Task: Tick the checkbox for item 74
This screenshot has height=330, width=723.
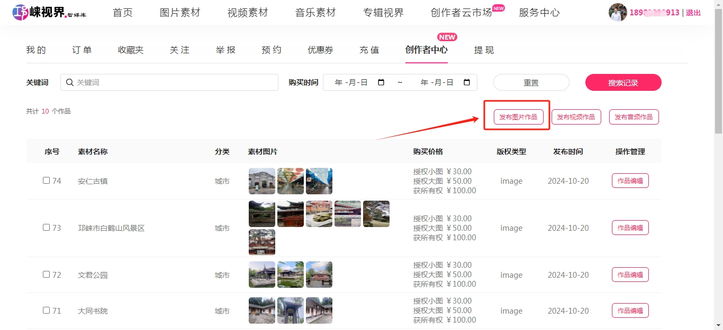Action: [46, 181]
